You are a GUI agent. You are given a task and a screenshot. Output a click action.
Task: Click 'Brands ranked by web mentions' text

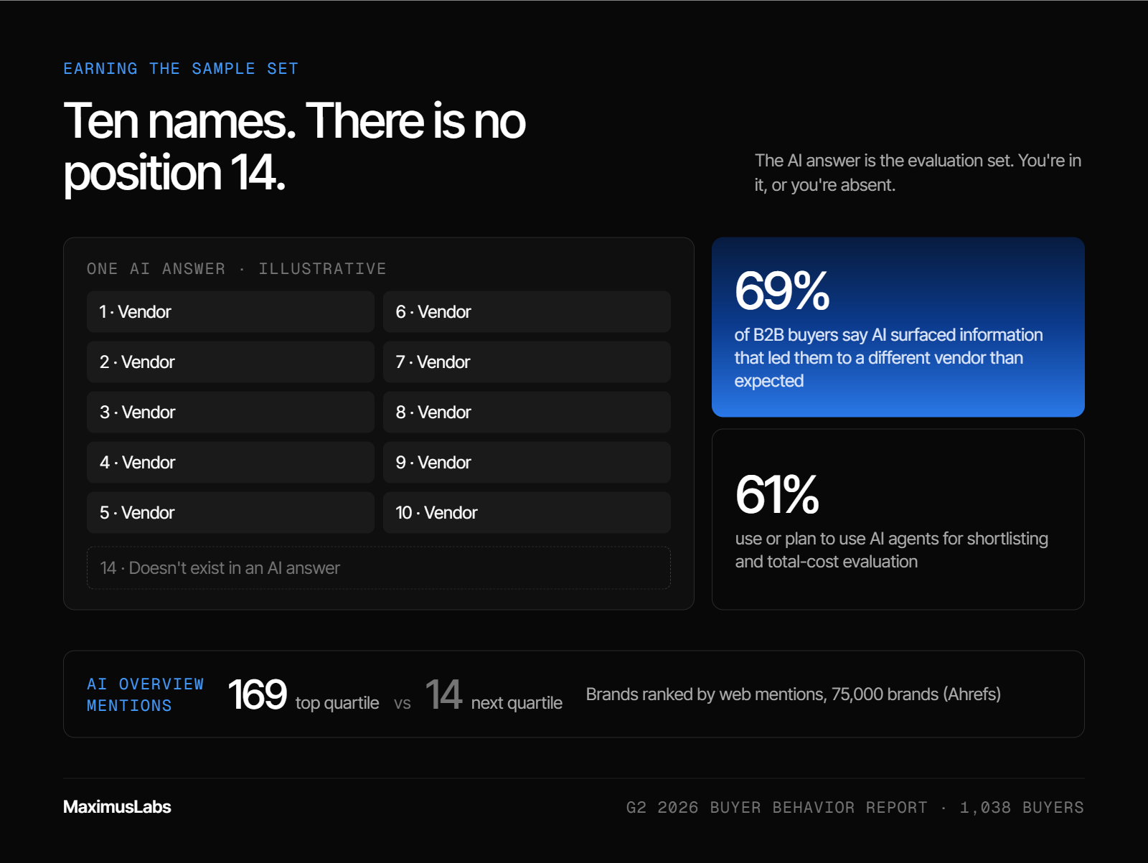794,694
